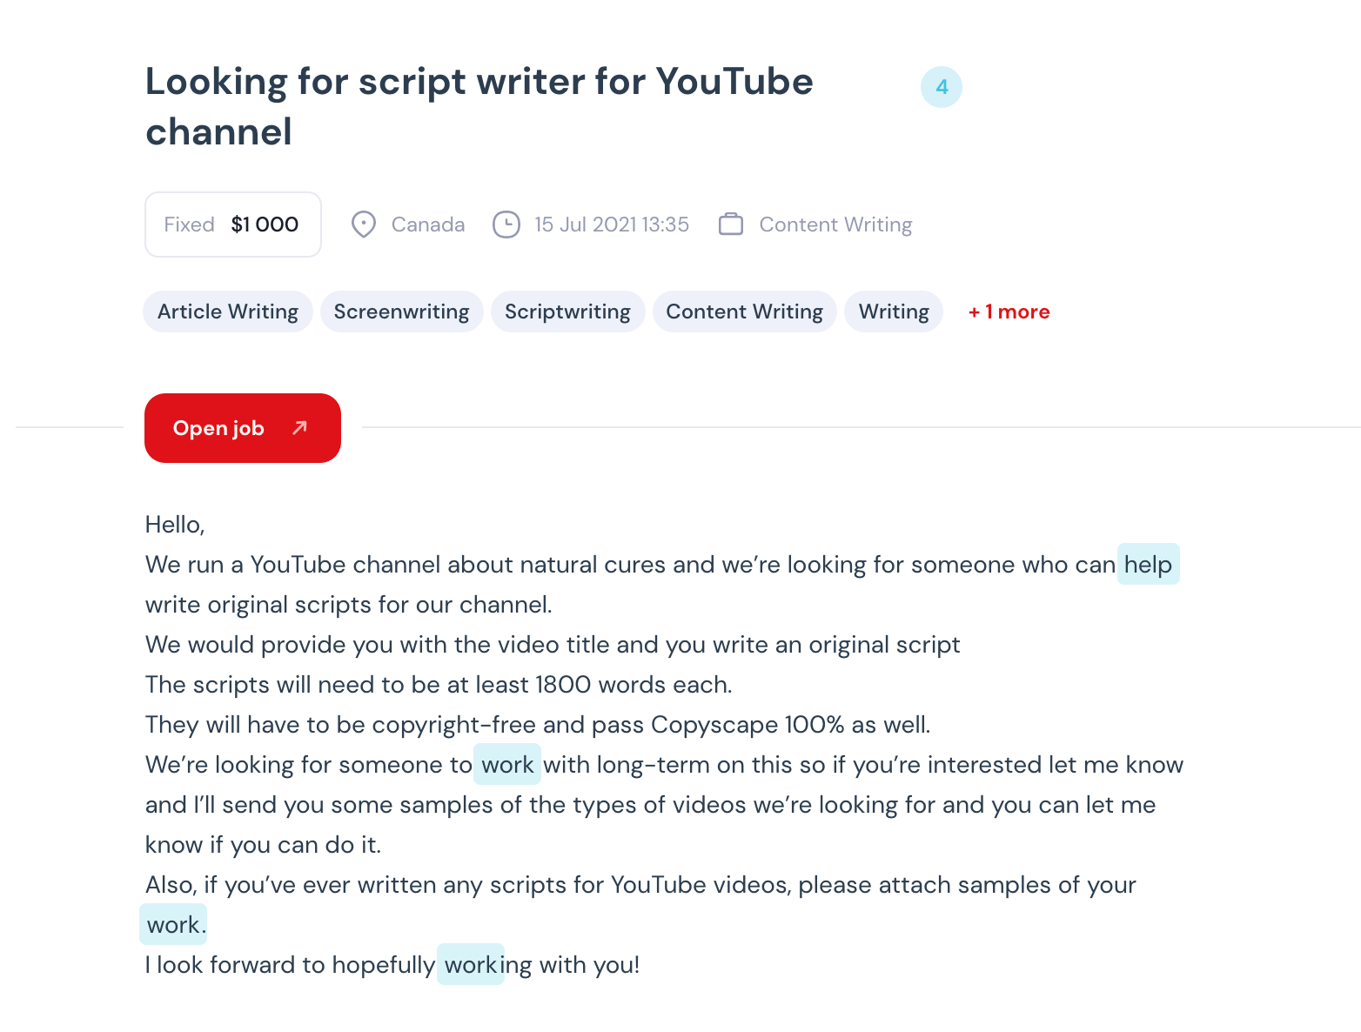The image size is (1361, 1032).
Task: Click the briefcase category icon
Action: 731,224
